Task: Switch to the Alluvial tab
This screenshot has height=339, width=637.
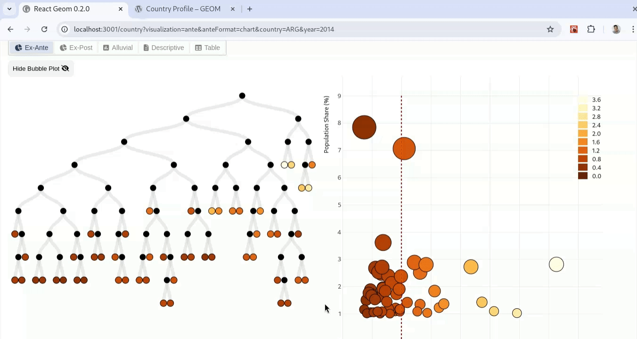Action: [x=118, y=48]
